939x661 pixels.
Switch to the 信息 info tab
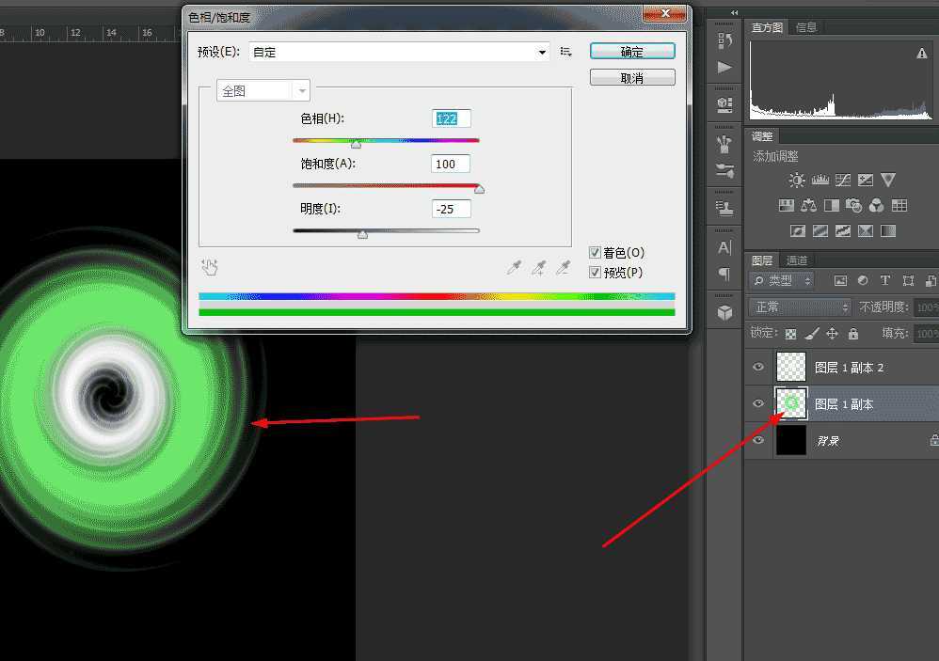click(x=805, y=26)
